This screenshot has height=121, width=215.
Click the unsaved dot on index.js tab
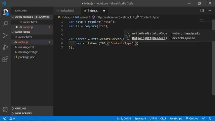point(104,11)
